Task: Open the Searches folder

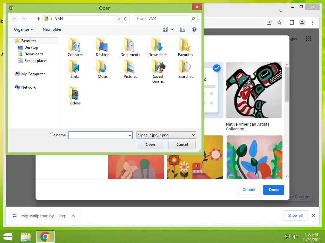Action: click(x=185, y=69)
